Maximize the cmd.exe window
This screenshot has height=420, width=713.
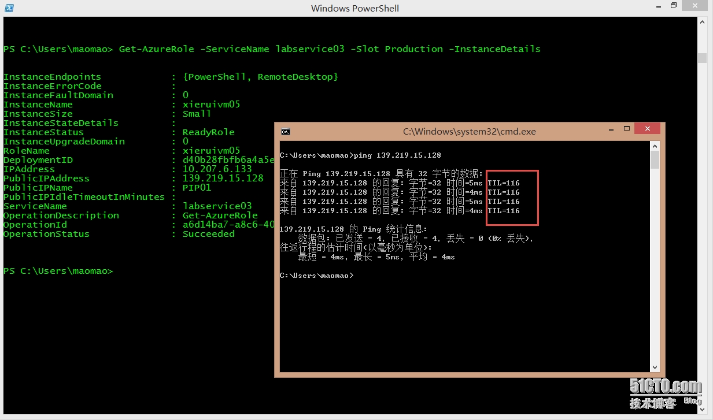[x=626, y=128]
